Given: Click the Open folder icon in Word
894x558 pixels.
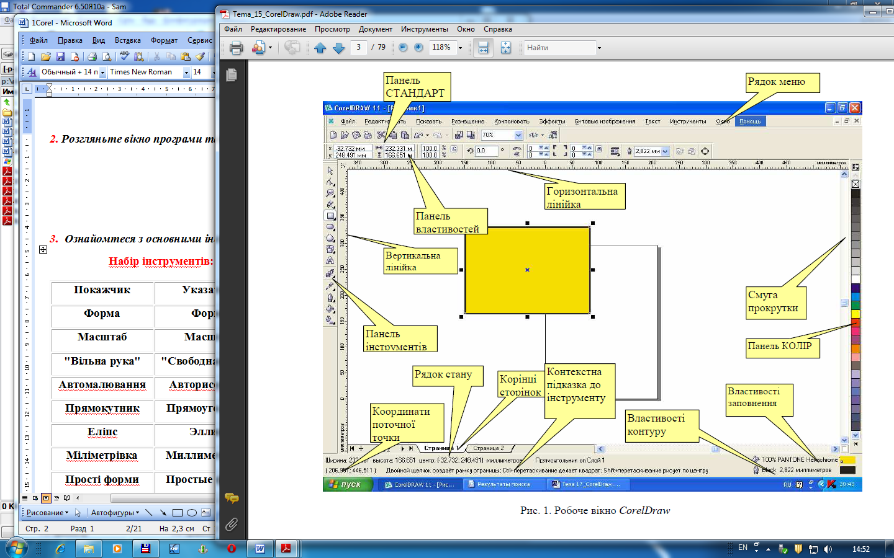Looking at the screenshot, I should 46,56.
